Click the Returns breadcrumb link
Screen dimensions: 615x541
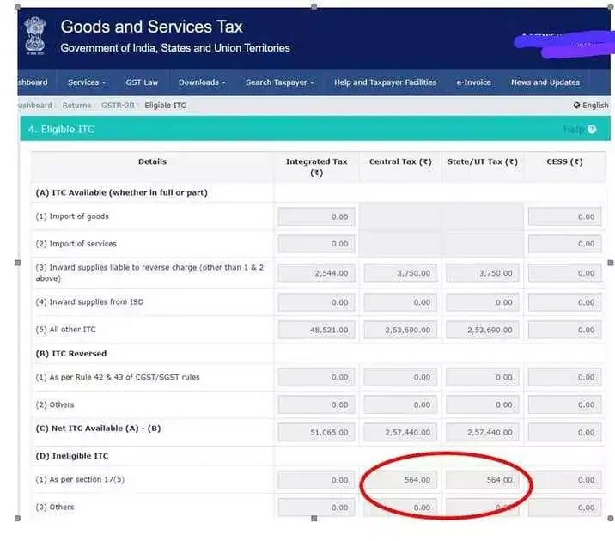tap(76, 106)
